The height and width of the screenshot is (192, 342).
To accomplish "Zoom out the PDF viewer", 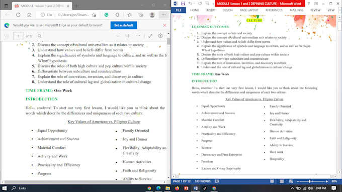I will pos(118,36).
